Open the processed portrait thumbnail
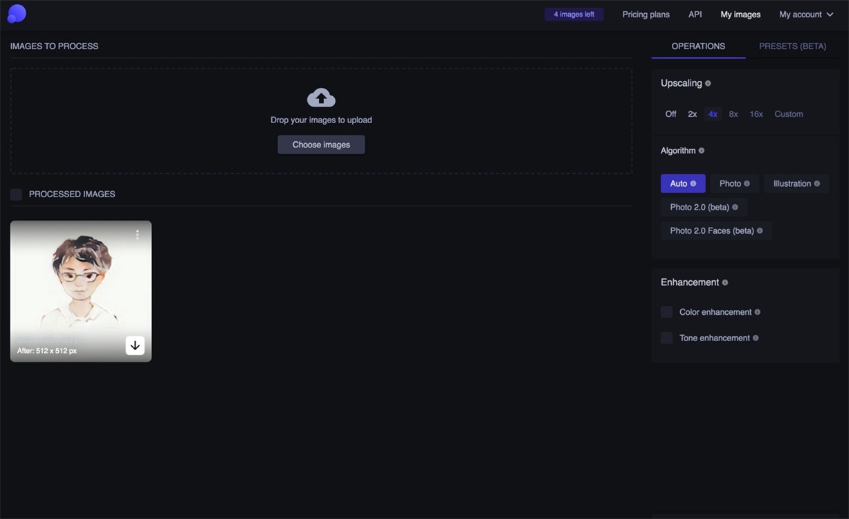Image resolution: width=849 pixels, height=519 pixels. (x=81, y=291)
